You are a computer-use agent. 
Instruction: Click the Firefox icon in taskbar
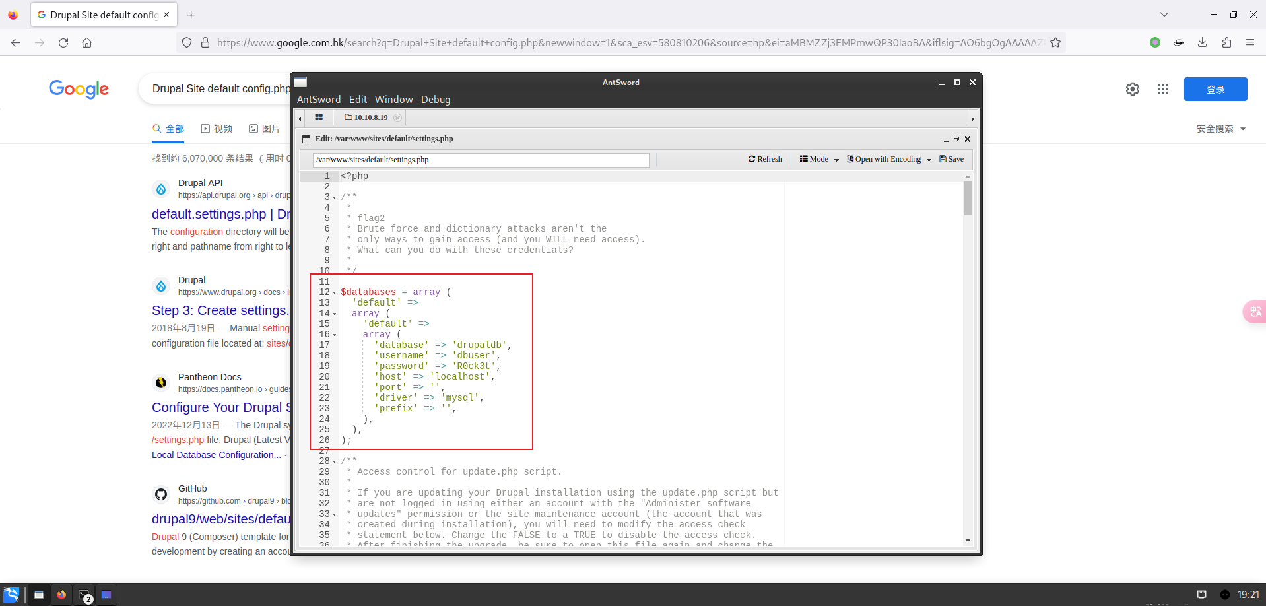(61, 595)
